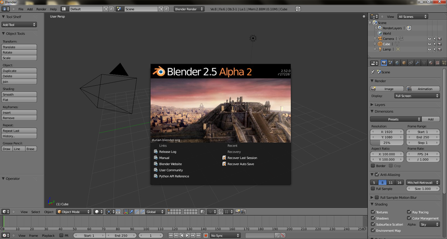The image size is (447, 239).
Task: Click the Lamp icon in outliner
Action: pyautogui.click(x=380, y=49)
